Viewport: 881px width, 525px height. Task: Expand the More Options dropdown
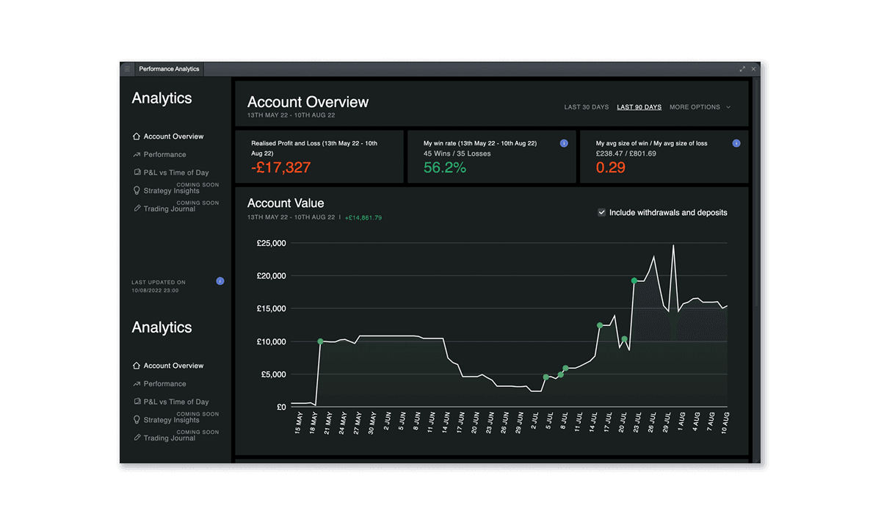click(x=695, y=107)
